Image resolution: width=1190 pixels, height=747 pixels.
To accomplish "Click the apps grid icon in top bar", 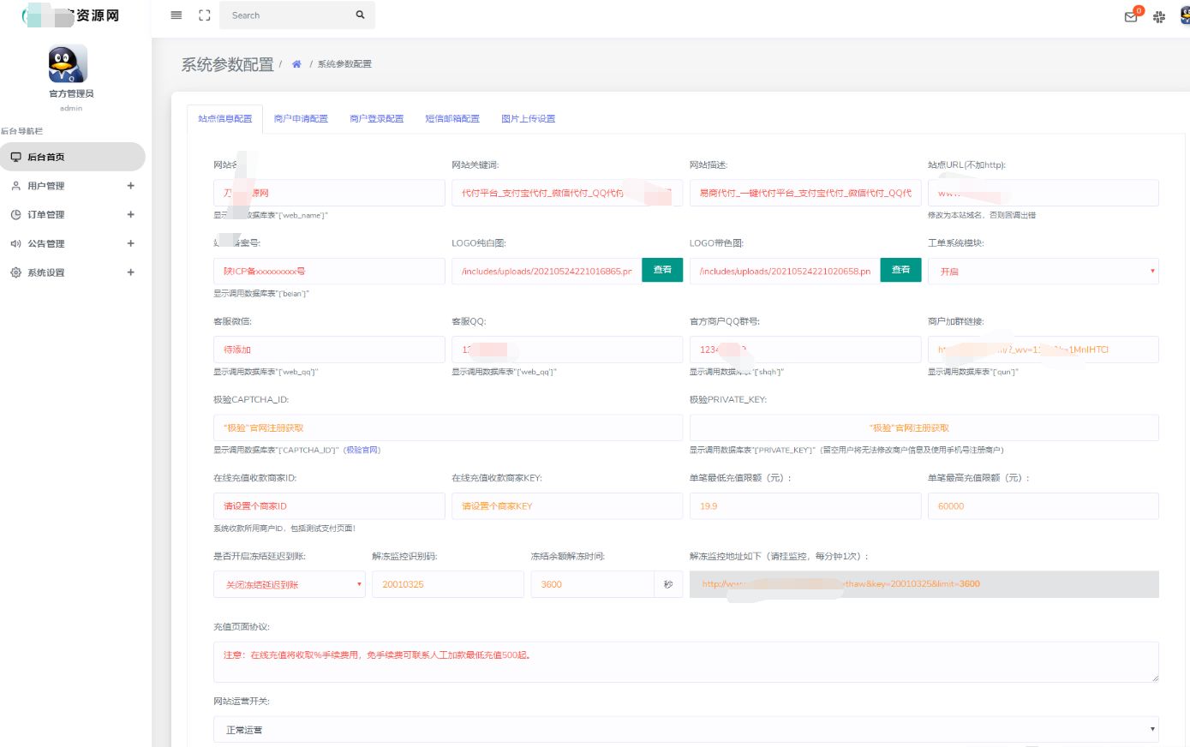I will click(x=1159, y=15).
